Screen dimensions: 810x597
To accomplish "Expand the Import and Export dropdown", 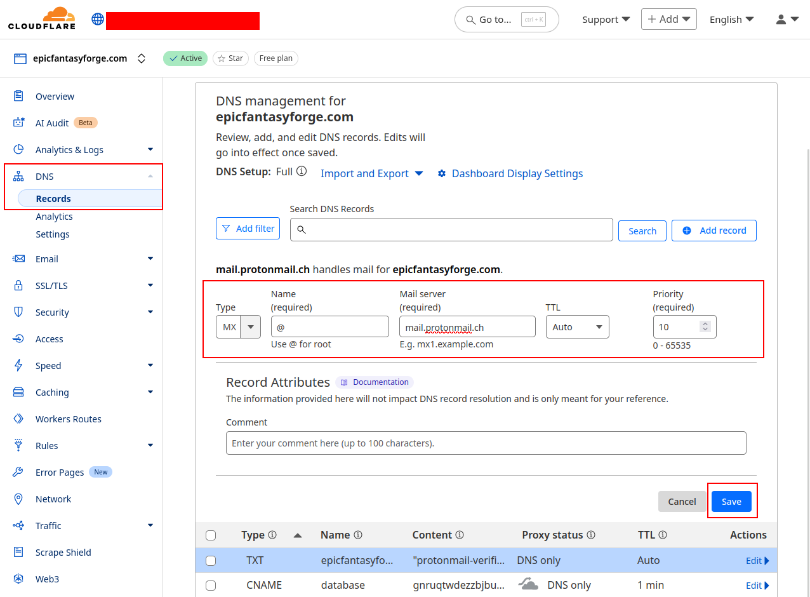I will (x=372, y=173).
